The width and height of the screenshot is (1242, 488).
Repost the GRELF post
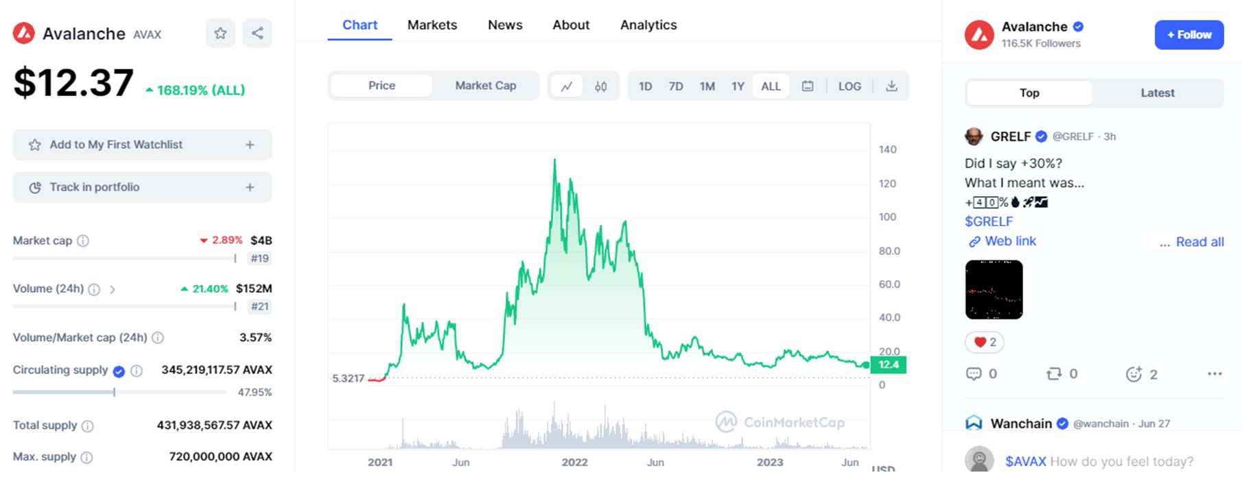(x=1054, y=374)
